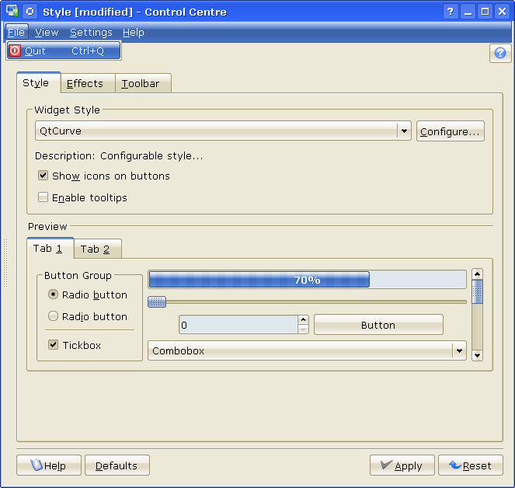Image resolution: width=515 pixels, height=488 pixels.
Task: Click the preview slider handle
Action: [157, 302]
